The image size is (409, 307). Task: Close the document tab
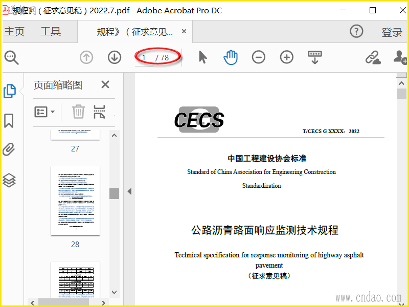(x=184, y=31)
